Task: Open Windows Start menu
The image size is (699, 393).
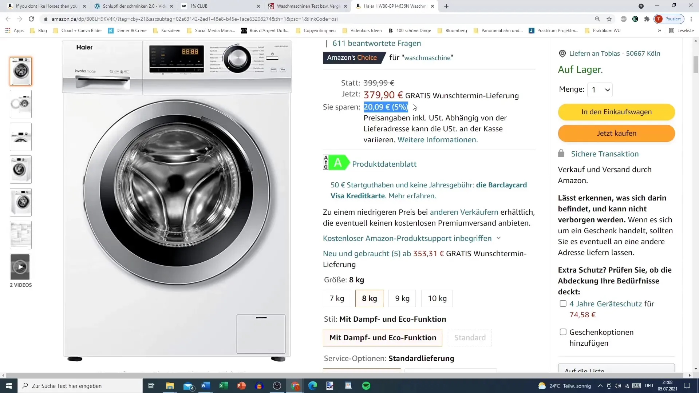Action: [9, 386]
